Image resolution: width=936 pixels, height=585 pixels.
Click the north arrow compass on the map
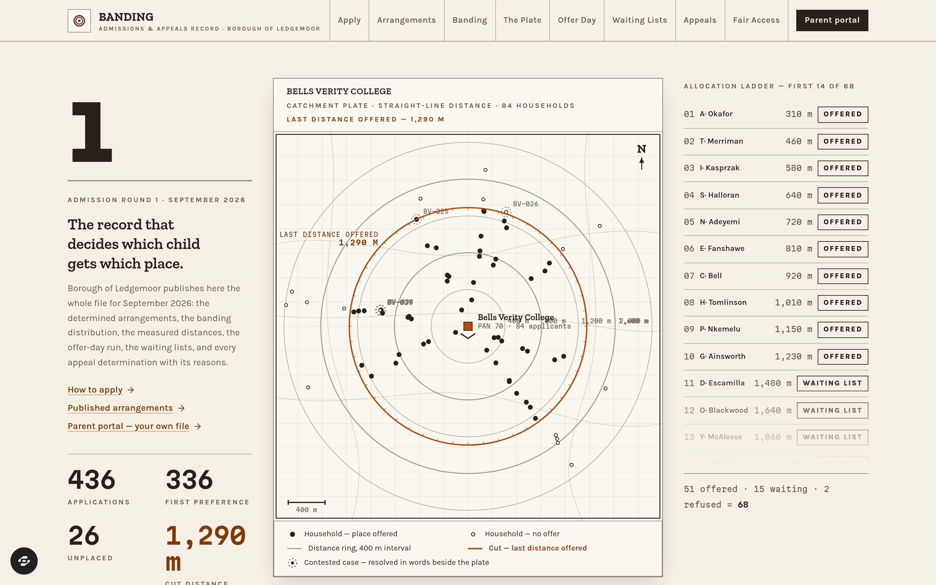[642, 157]
